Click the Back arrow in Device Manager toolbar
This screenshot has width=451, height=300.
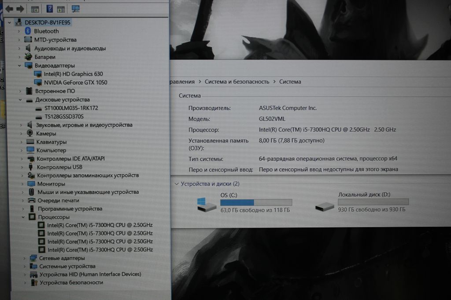9,9
